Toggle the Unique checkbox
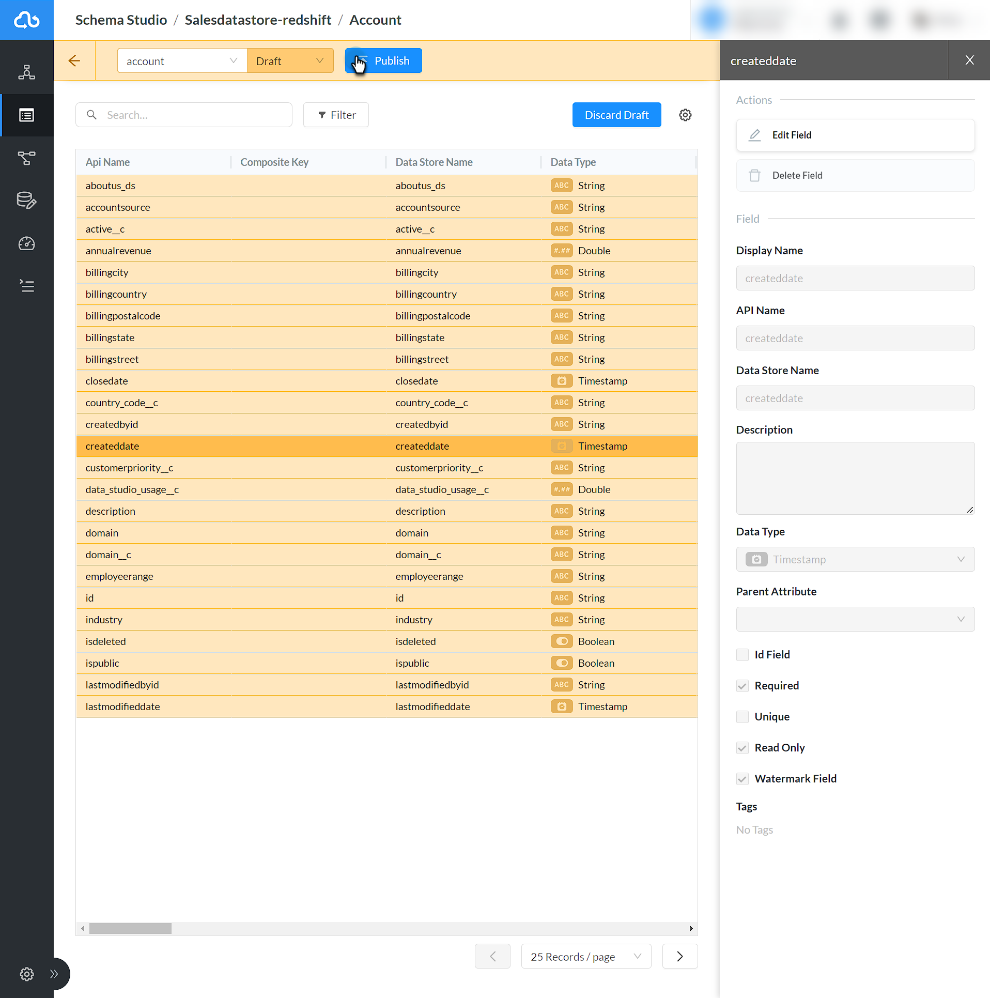This screenshot has height=998, width=990. click(x=742, y=717)
